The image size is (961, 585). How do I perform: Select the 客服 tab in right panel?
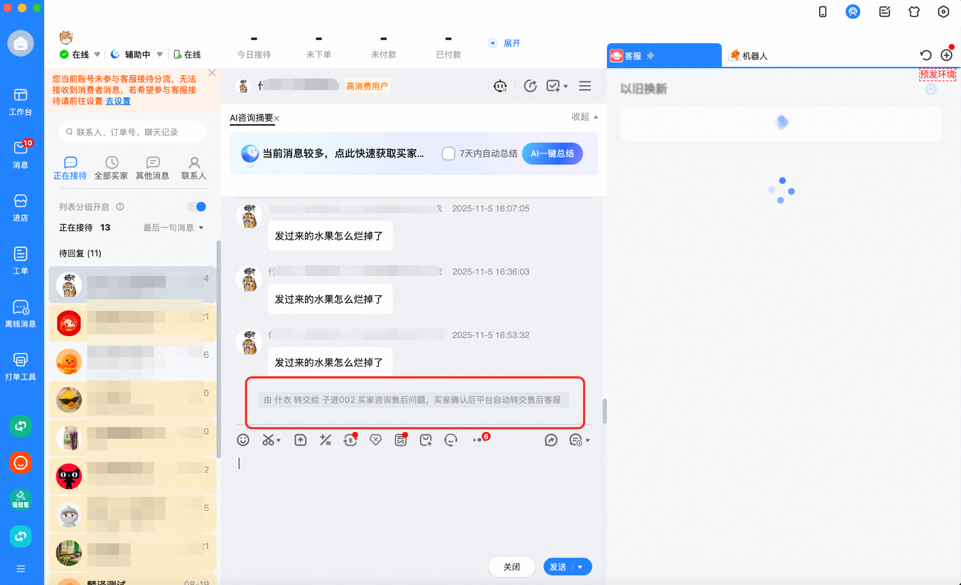[664, 56]
